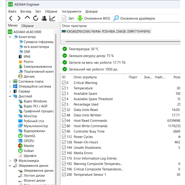The image size is (185, 185).
Task: Click the magnifier driver update icon
Action: pyautogui.click(x=116, y=18)
